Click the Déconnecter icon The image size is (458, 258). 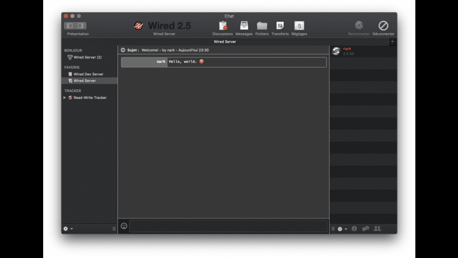tap(383, 26)
